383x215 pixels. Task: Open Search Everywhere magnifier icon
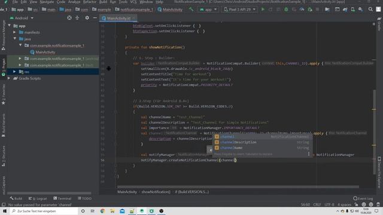click(370, 10)
